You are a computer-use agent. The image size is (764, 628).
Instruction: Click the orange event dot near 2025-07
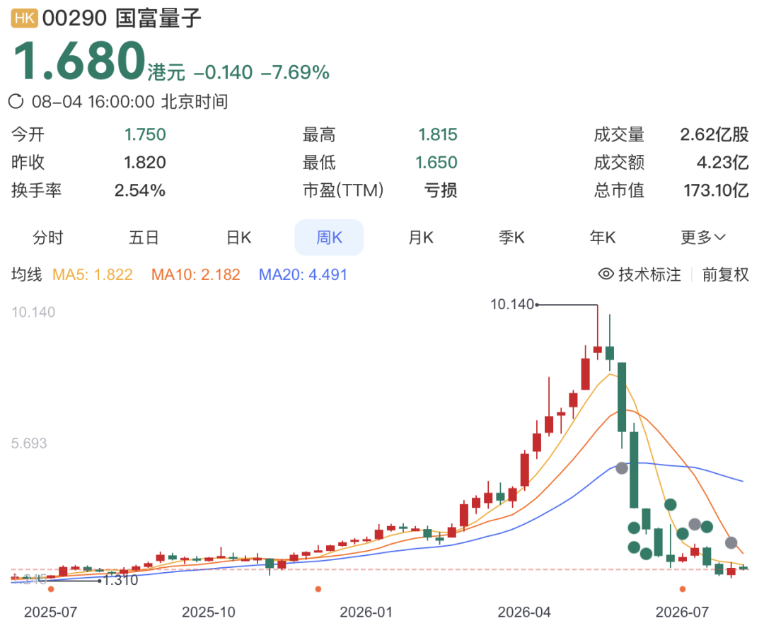pos(51,590)
